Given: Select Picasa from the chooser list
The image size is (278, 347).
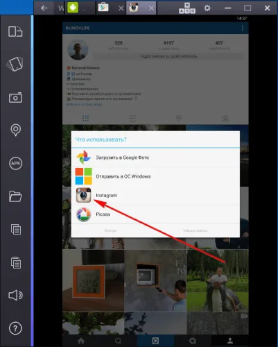Looking at the screenshot, I should coord(155,214).
